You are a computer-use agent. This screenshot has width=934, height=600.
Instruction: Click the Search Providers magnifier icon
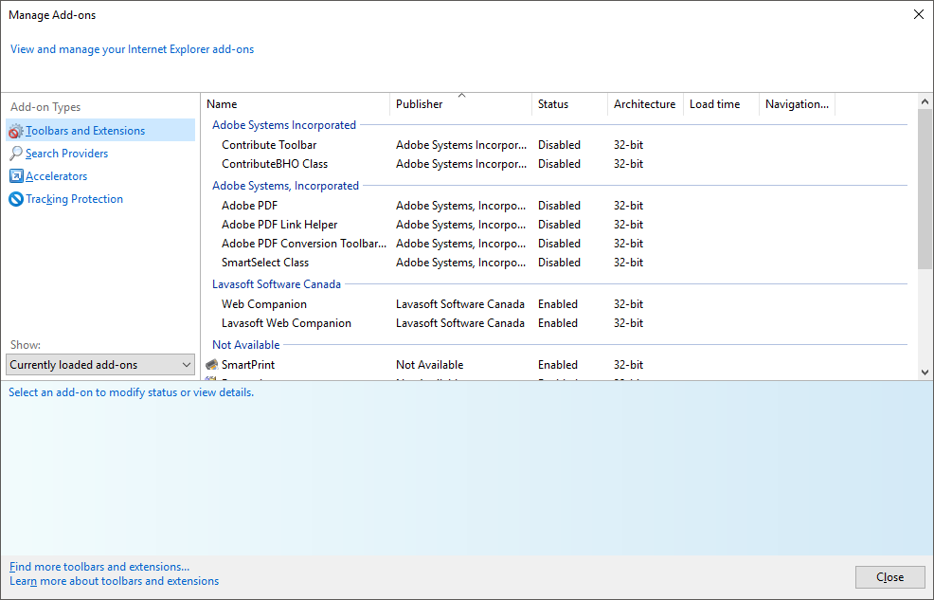(16, 154)
